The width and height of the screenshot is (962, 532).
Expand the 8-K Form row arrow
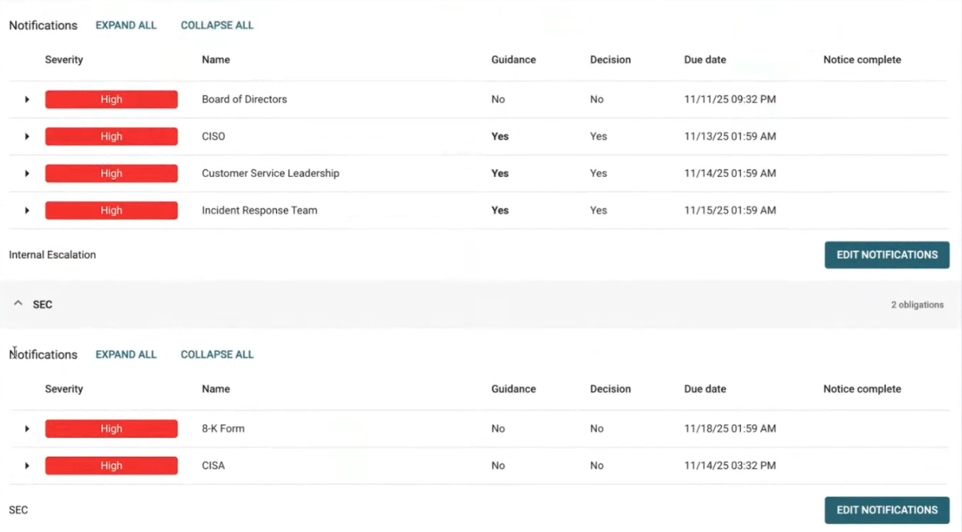pyautogui.click(x=27, y=429)
